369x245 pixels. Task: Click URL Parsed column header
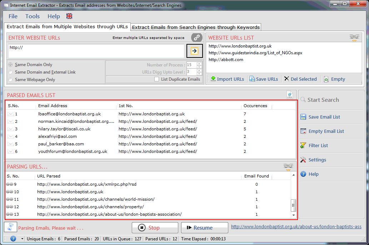(49, 176)
